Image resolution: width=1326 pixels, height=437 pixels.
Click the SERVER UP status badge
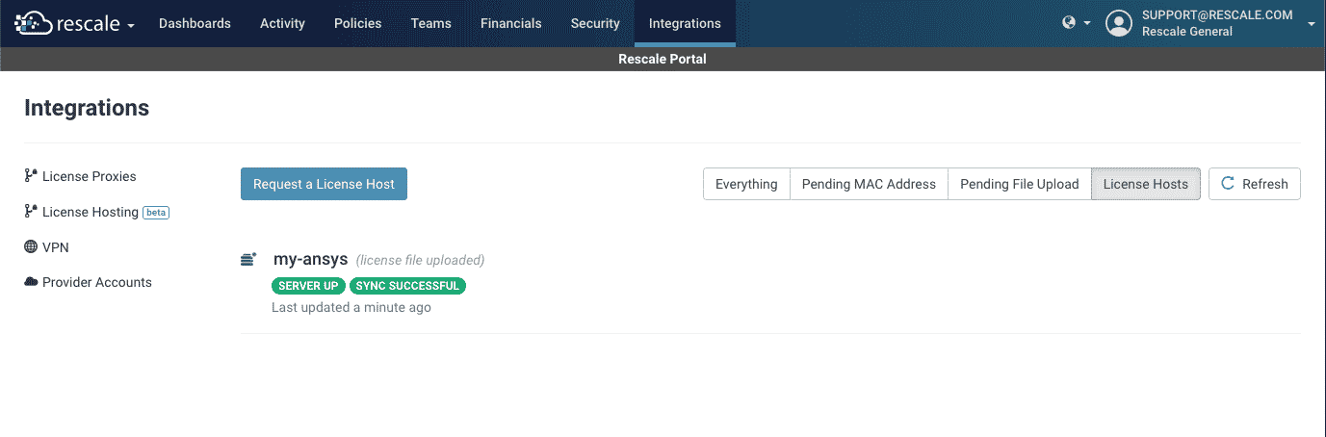308,286
